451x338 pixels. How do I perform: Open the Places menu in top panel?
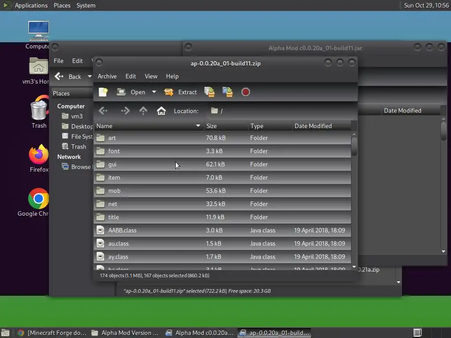[x=62, y=5]
